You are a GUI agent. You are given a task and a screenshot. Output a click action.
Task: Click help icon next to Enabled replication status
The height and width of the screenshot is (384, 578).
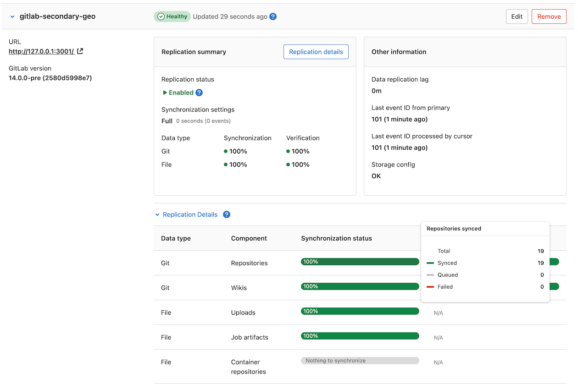tap(199, 93)
